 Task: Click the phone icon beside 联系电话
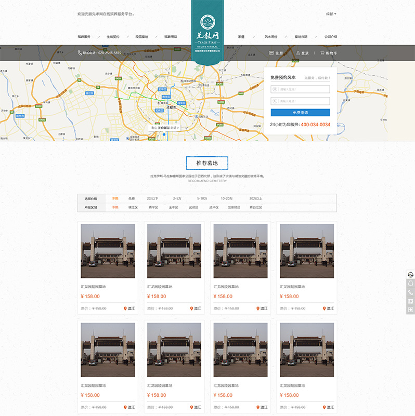[x=80, y=53]
